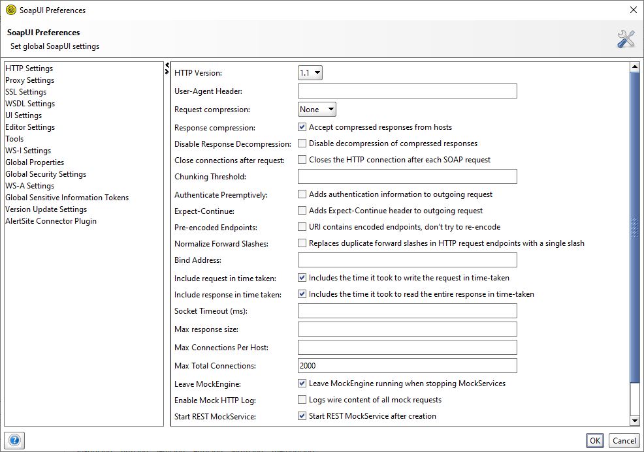The height and width of the screenshot is (452, 644).
Task: Toggle Leave MockEngine running checkbox
Action: [302, 384]
